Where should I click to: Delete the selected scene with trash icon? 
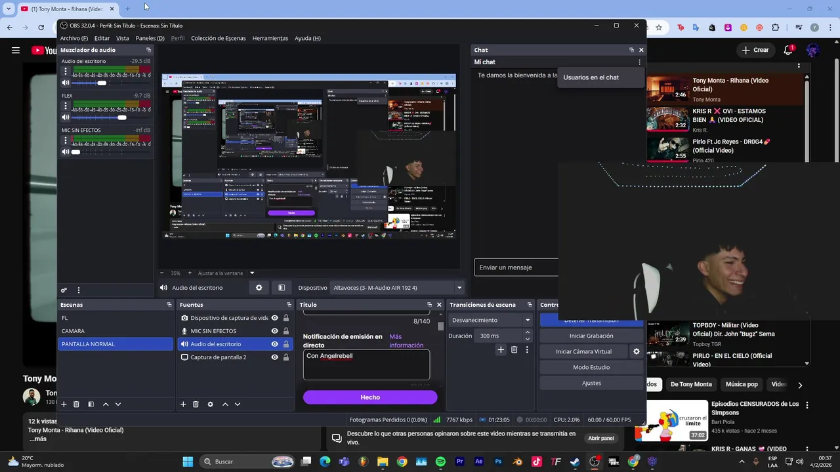pyautogui.click(x=76, y=404)
